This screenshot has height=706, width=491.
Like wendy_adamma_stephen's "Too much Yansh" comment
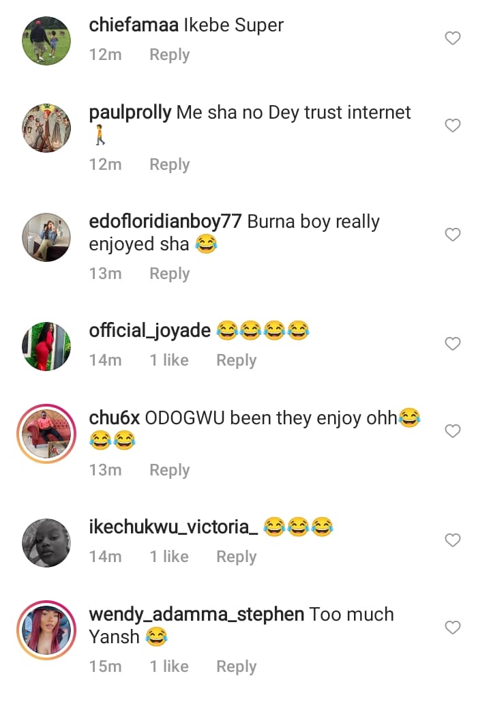(x=453, y=627)
